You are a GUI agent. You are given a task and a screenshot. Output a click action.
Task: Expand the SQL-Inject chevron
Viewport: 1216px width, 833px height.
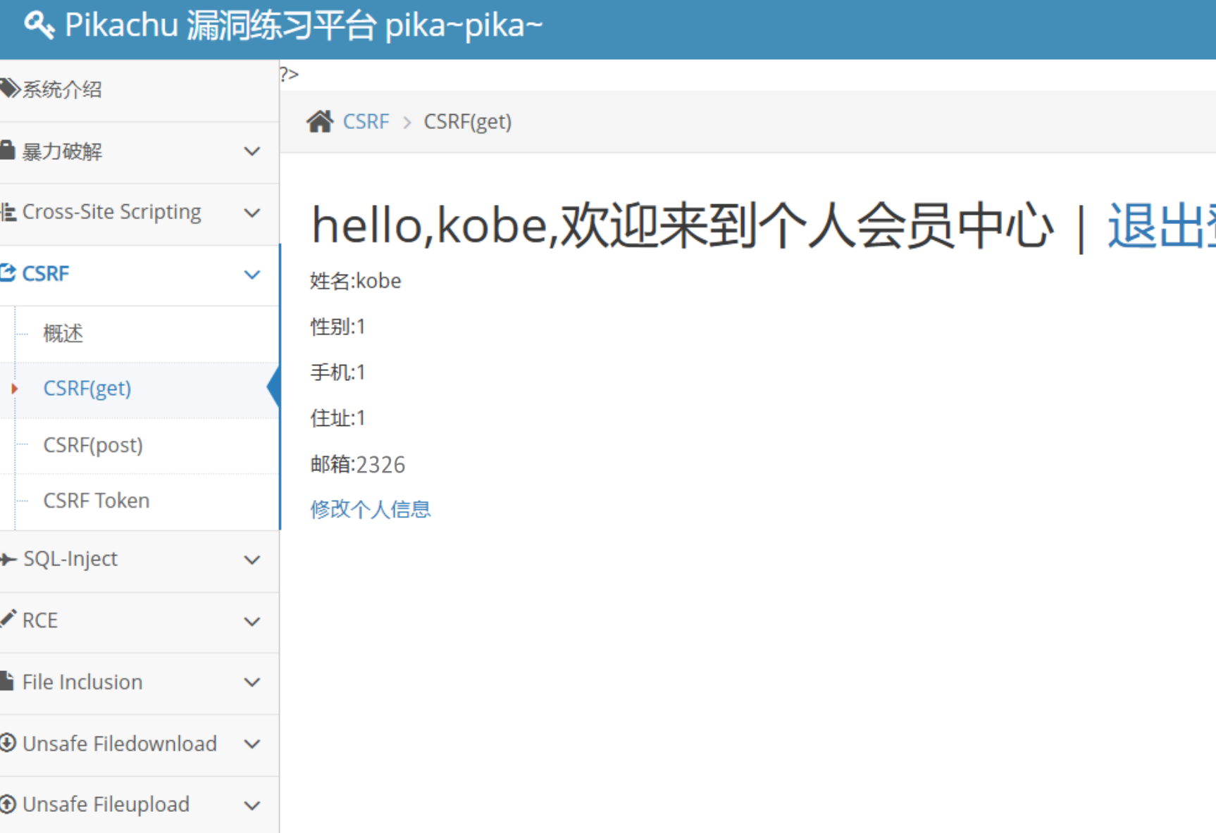252,560
